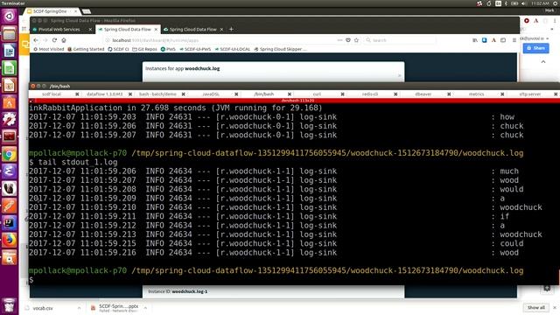Launch LibreOffice Impress from dock
Screen dimensions: 560x315
coord(10,86)
